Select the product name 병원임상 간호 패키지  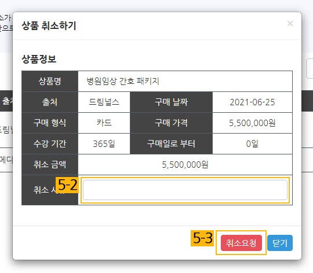click(123, 81)
